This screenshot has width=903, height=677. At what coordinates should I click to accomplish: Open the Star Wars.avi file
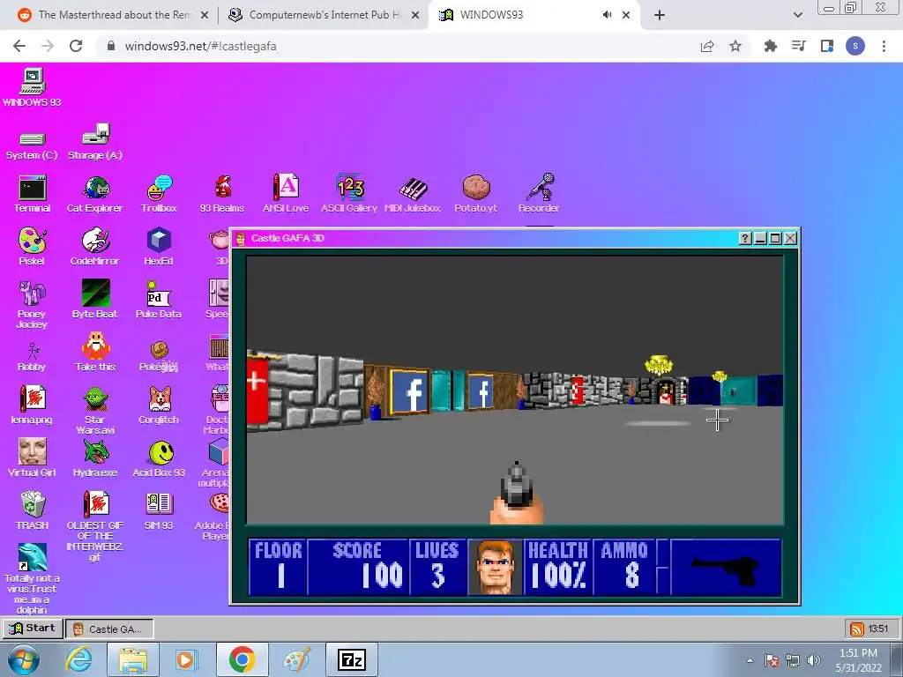95,410
